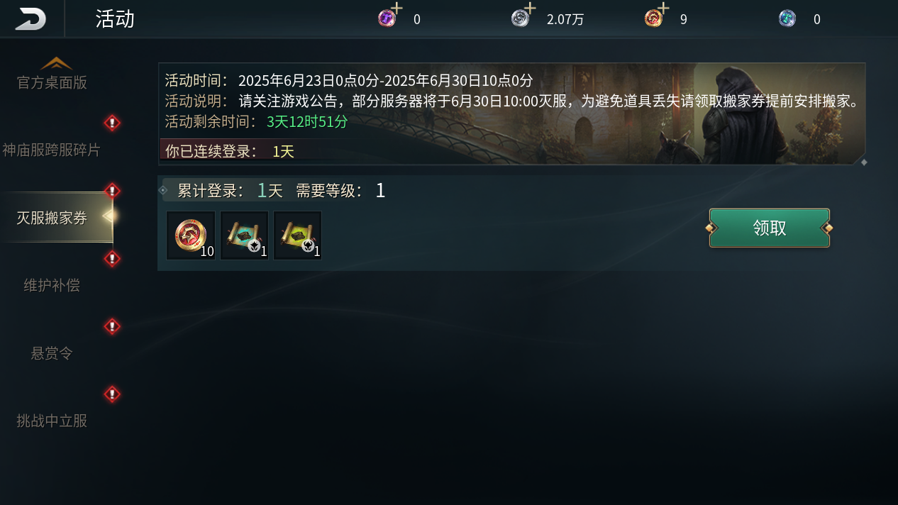Claim reward with 领取 button
The image size is (898, 505).
click(x=770, y=228)
